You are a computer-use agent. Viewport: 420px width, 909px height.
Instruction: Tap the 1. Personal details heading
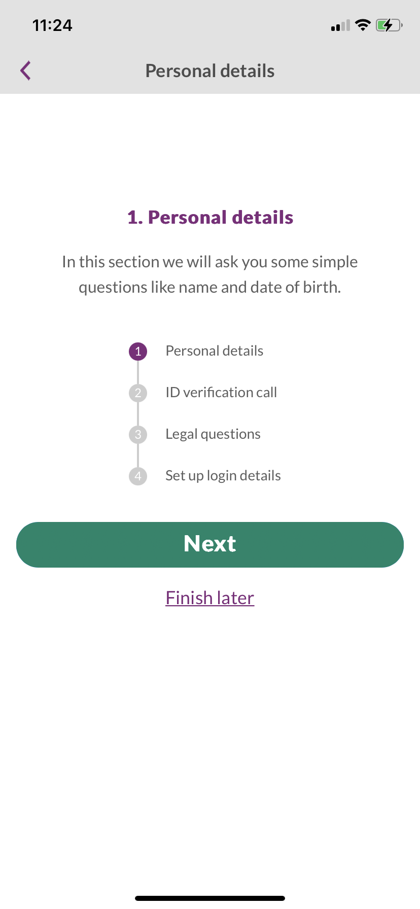point(210,218)
